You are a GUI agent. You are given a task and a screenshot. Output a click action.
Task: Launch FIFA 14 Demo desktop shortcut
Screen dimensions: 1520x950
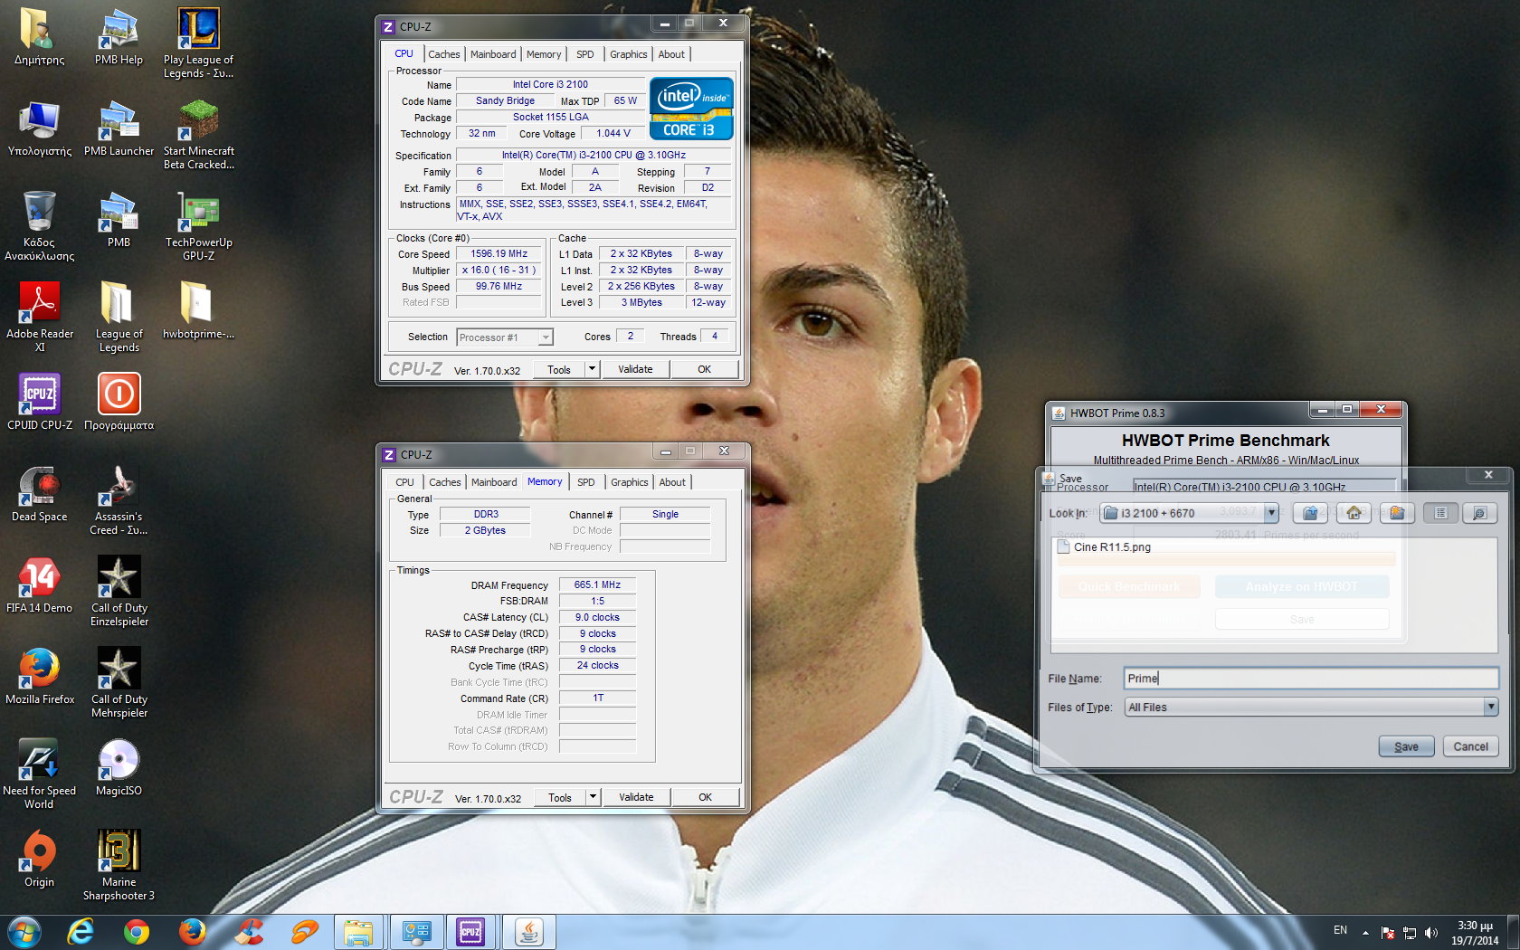click(40, 585)
